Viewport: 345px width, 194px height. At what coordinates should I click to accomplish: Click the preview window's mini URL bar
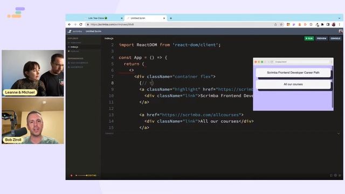[301, 62]
